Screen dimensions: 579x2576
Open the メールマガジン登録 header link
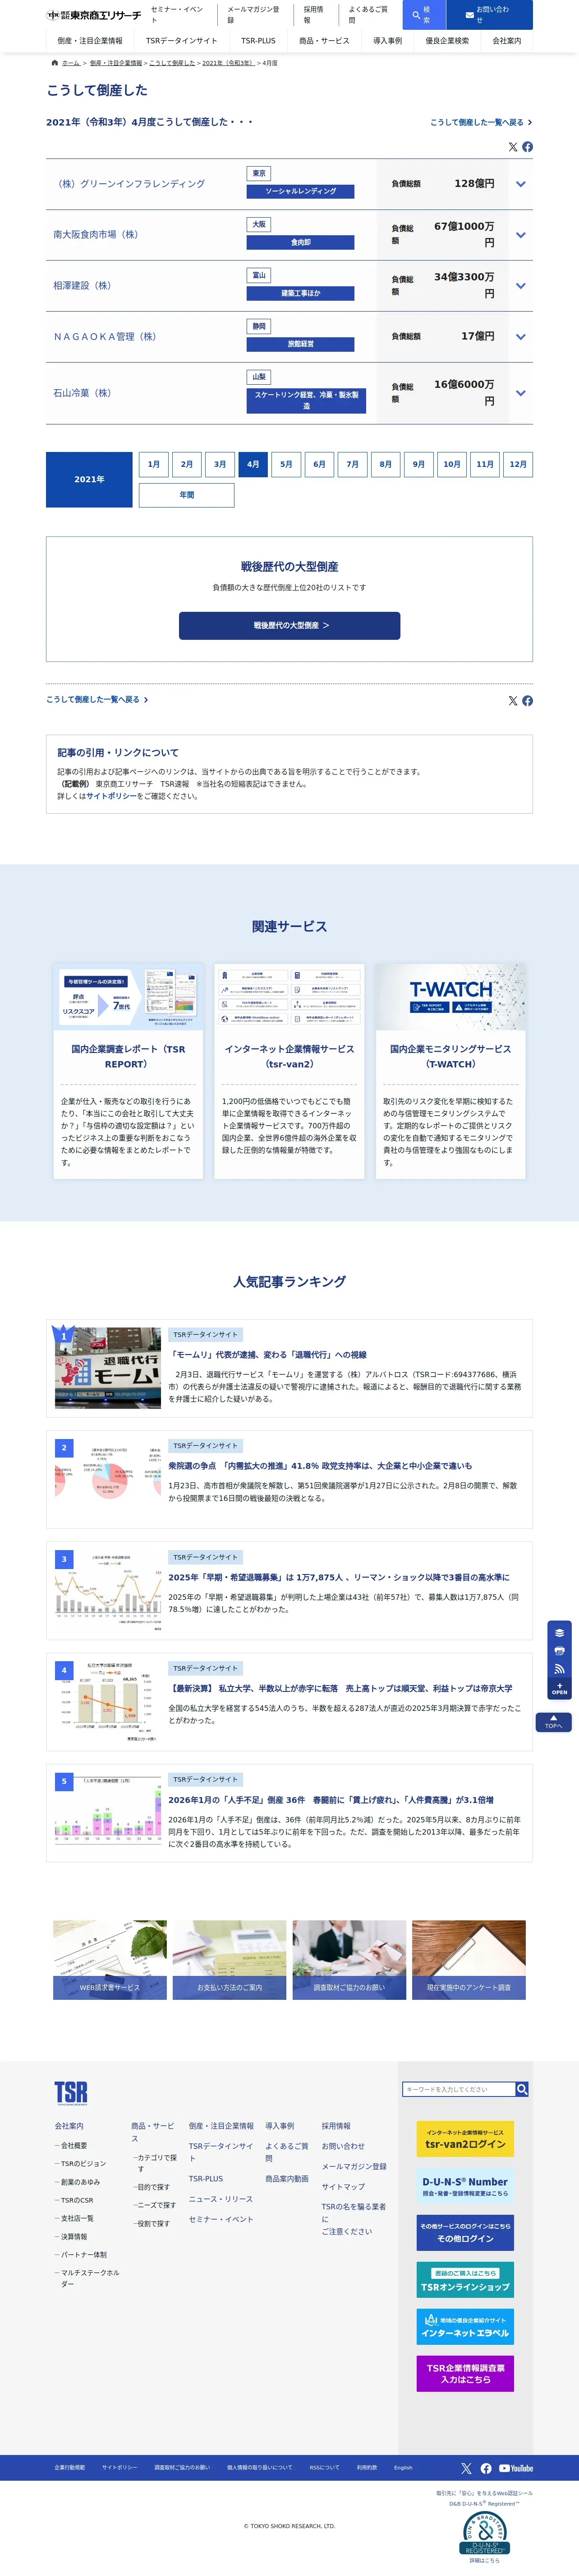pyautogui.click(x=253, y=15)
